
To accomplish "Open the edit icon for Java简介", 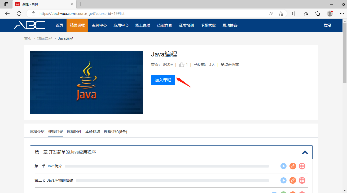I will pos(293,166).
